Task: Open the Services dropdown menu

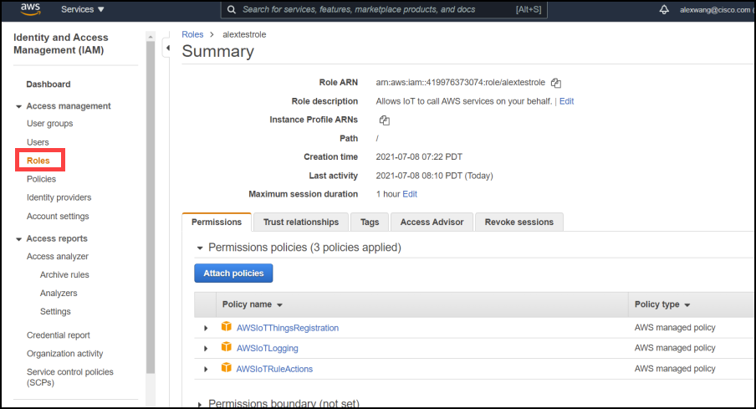Action: click(x=82, y=9)
